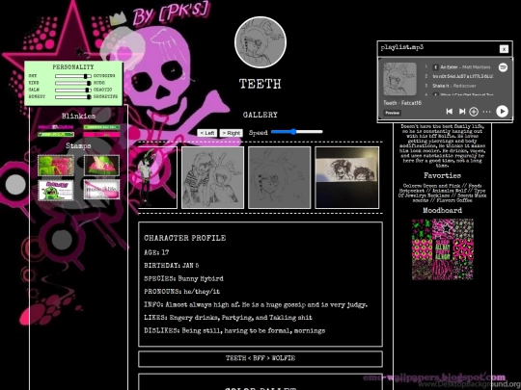521x390 pixels.
Task: Click the pink music is life stamp
Action: click(101, 190)
